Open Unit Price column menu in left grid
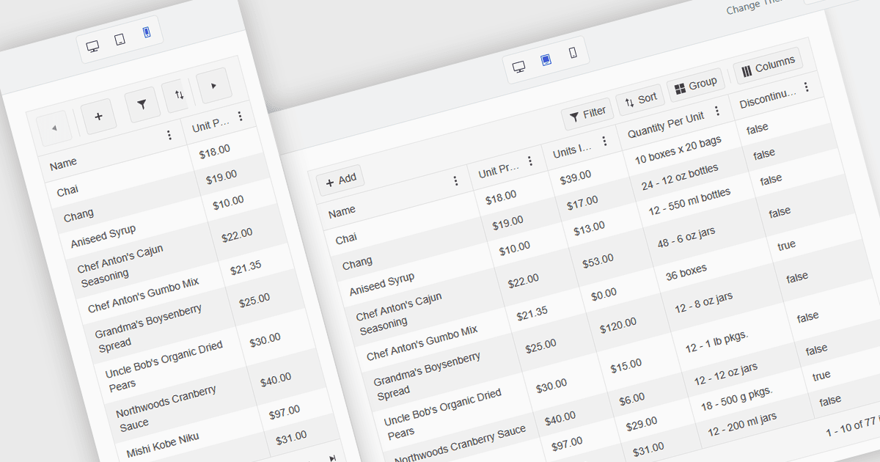880x462 pixels. [240, 116]
